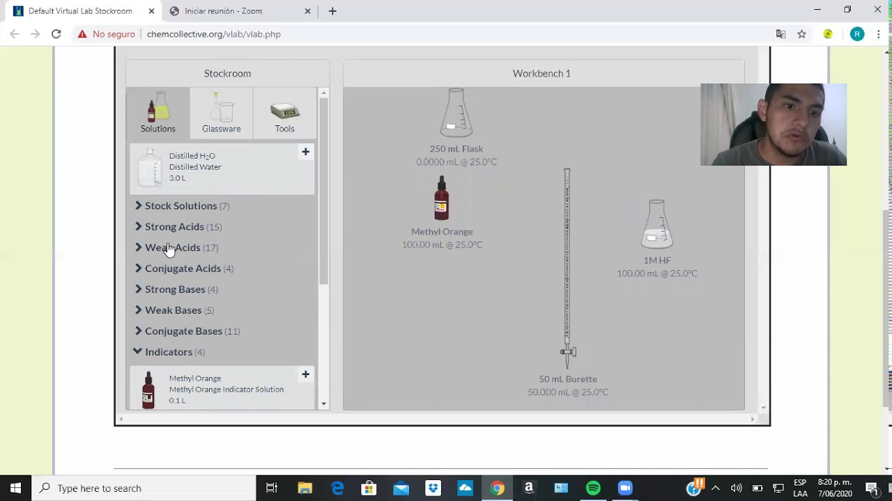Add Methyl Orange using its plus button
The height and width of the screenshot is (501, 892).
pos(305,374)
